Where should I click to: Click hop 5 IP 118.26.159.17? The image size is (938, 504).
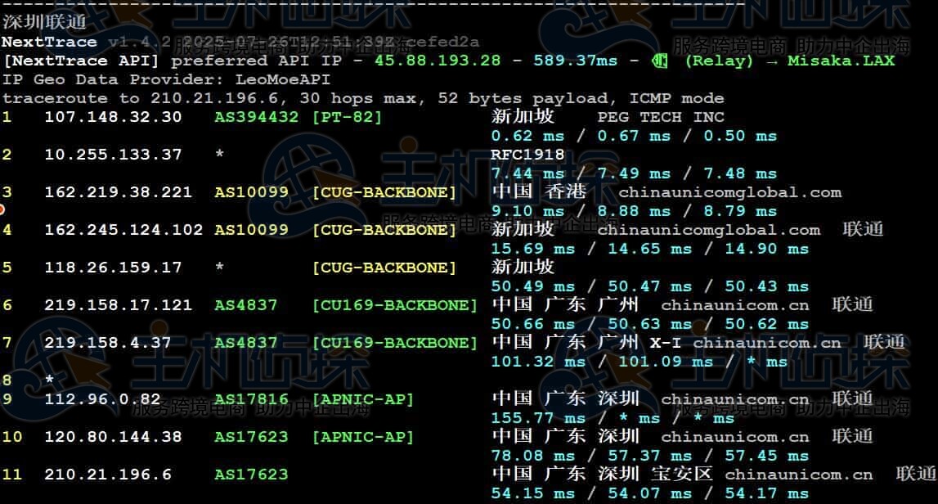click(x=113, y=268)
